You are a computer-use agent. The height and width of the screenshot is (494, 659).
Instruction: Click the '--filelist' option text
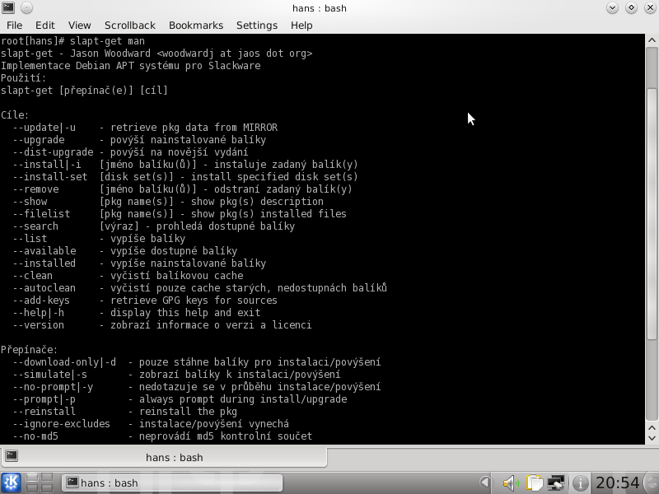pos(41,214)
